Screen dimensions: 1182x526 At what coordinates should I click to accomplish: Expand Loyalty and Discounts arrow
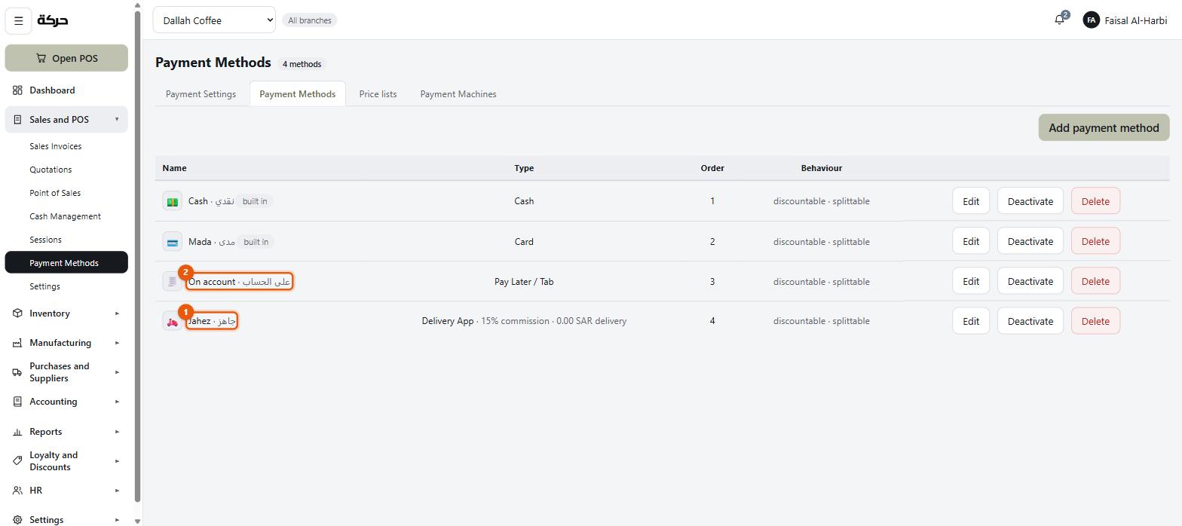point(117,461)
